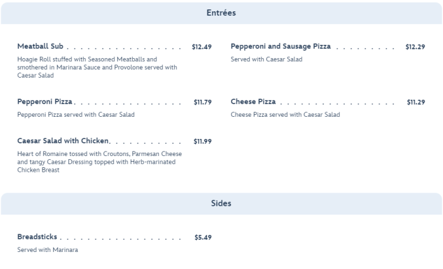This screenshot has width=443, height=269.
Task: Click the Heart of Romaine description
Action: (99, 162)
